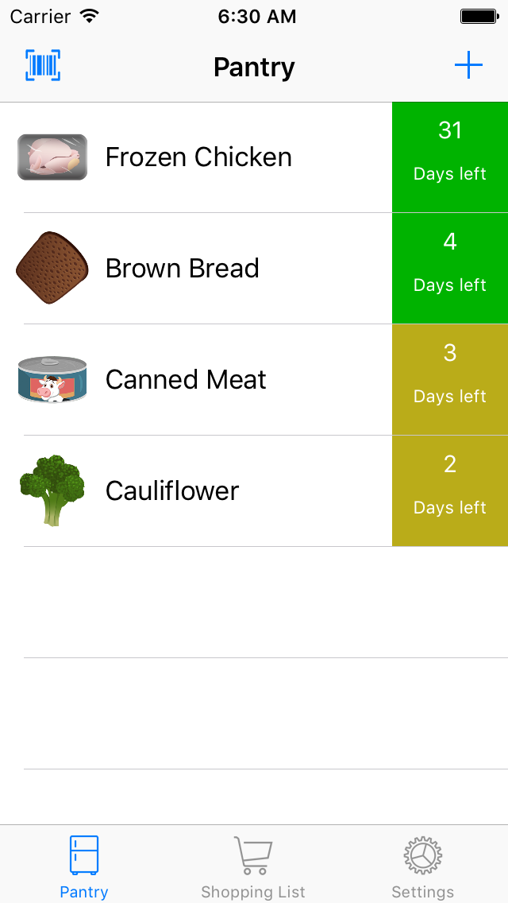Select the Pantry fridge tab icon
Viewport: 508px width, 903px height.
pyautogui.click(x=84, y=855)
